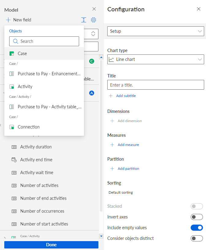Click the Activity object icon in the list

pos(12,87)
